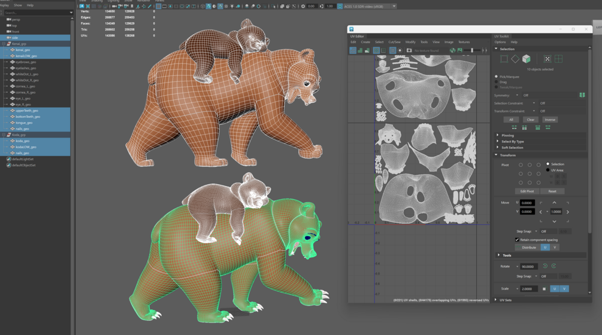602x335 pixels.
Task: Select UV shell selection cube icon
Action: (x=526, y=59)
